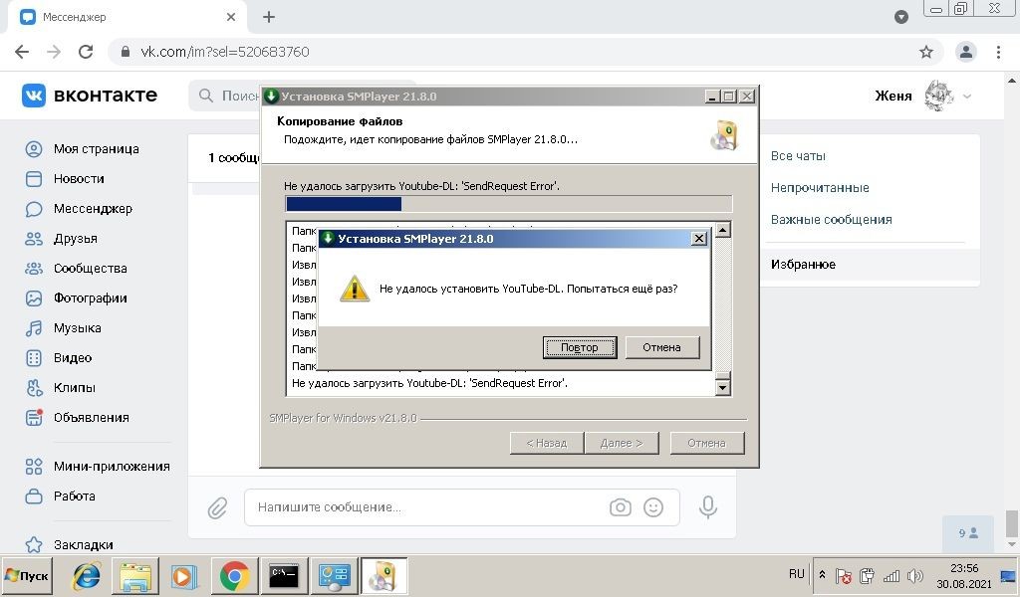Image resolution: width=1020 pixels, height=597 pixels.
Task: Open the media player taskbar icon
Action: [x=184, y=576]
